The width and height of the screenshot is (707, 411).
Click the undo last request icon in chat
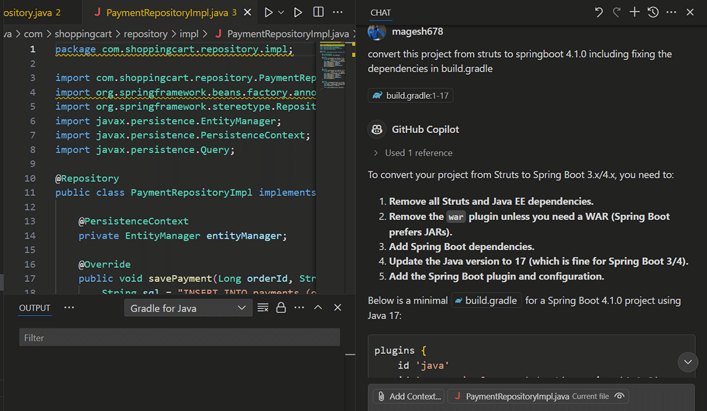pos(599,12)
